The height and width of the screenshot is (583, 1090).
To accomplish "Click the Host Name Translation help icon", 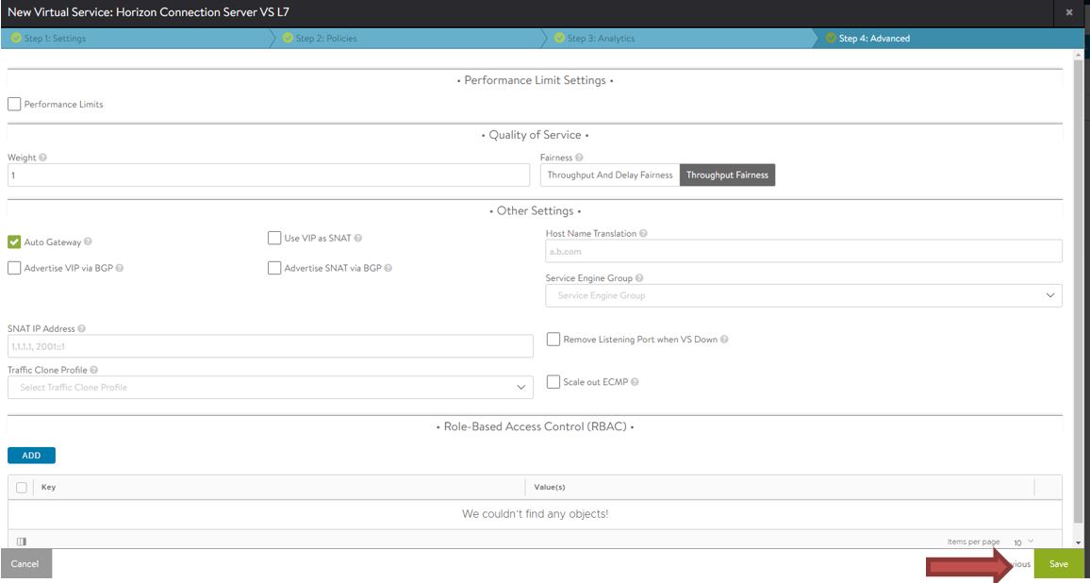I will point(643,234).
